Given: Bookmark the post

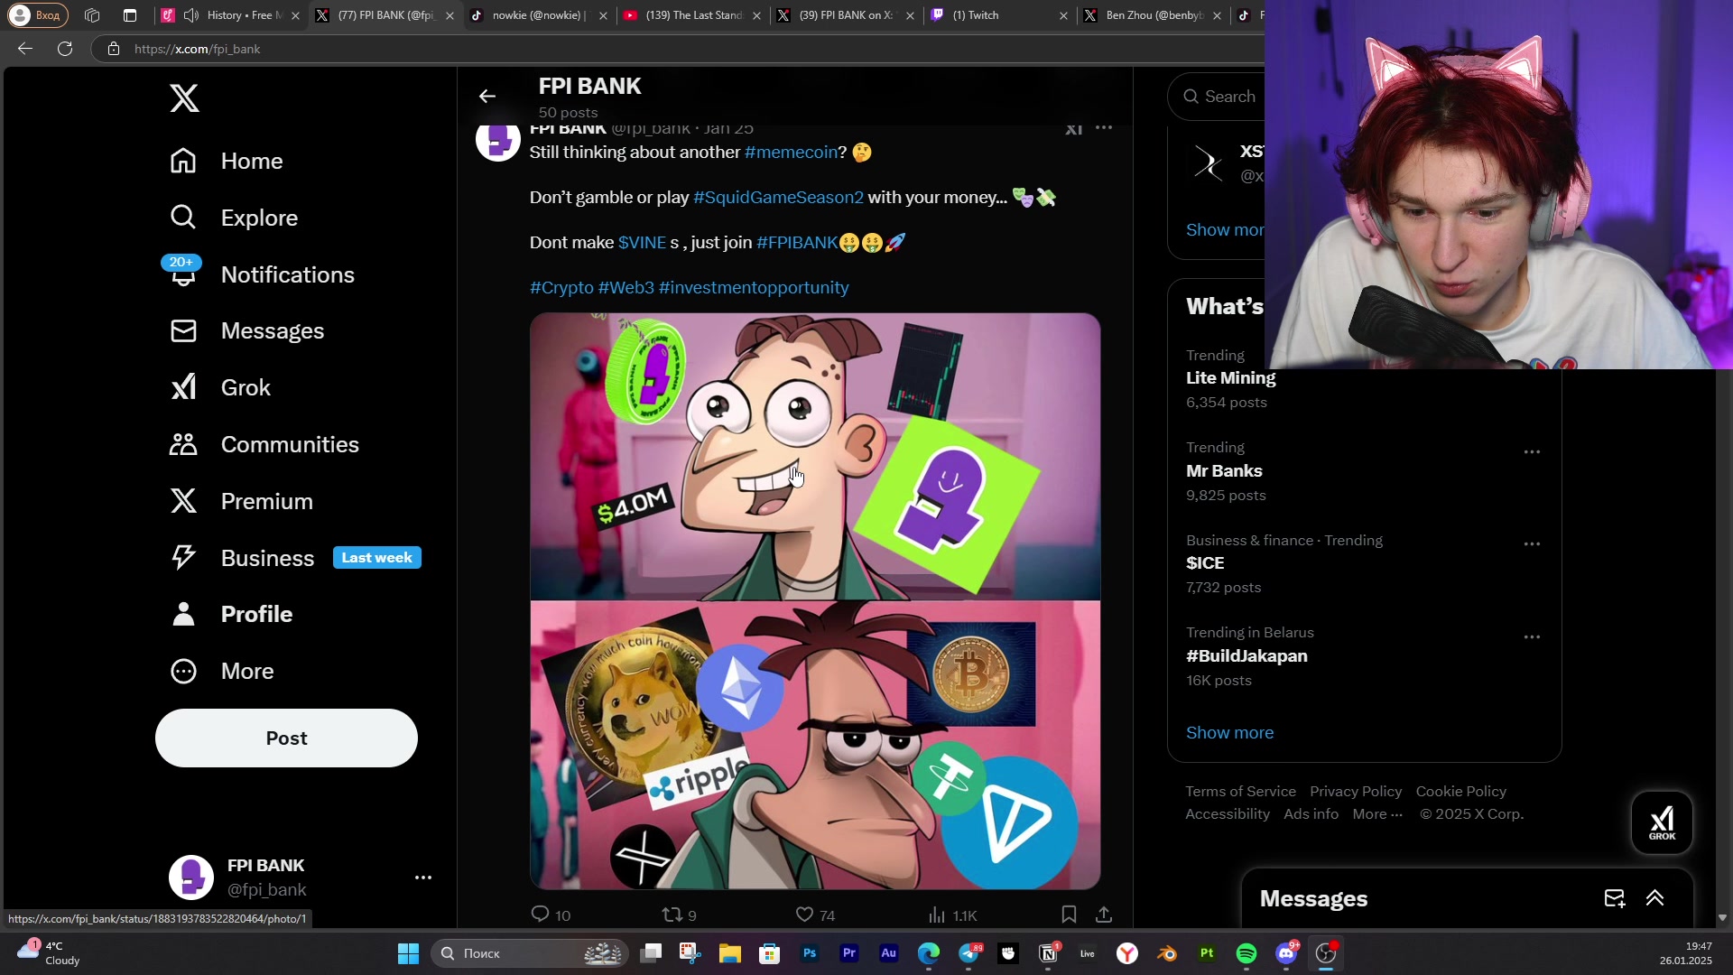Looking at the screenshot, I should pyautogui.click(x=1069, y=915).
